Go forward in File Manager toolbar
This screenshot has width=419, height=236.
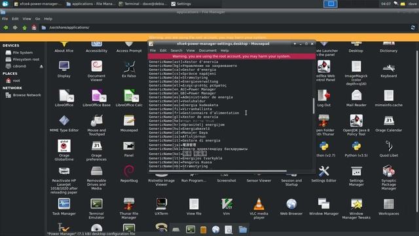pyautogui.click(x=15, y=28)
